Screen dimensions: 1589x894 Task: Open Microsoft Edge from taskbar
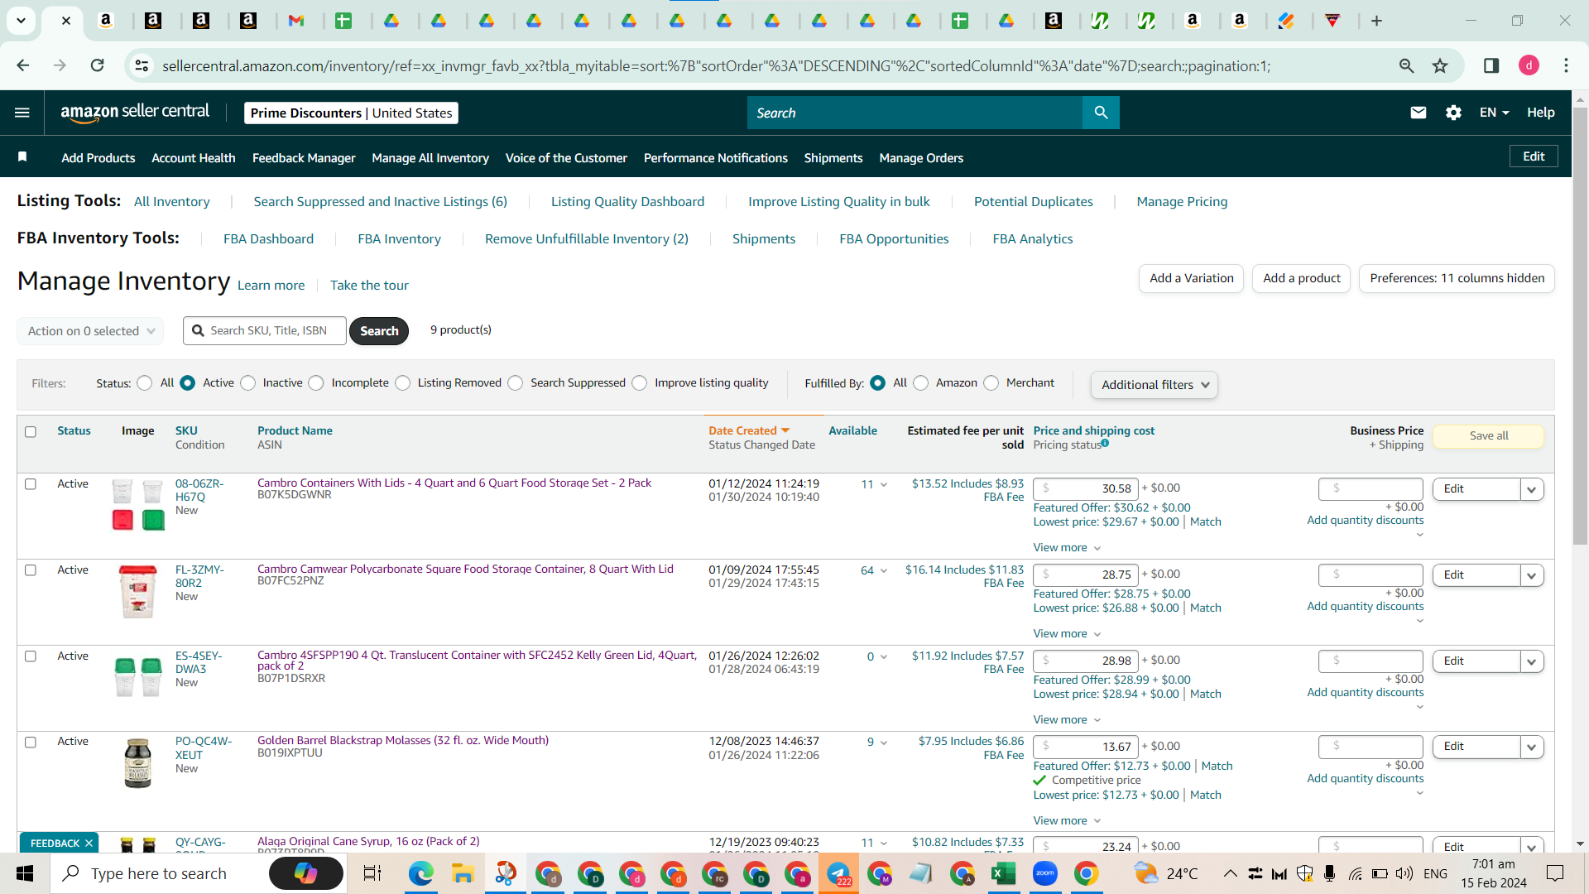click(420, 873)
